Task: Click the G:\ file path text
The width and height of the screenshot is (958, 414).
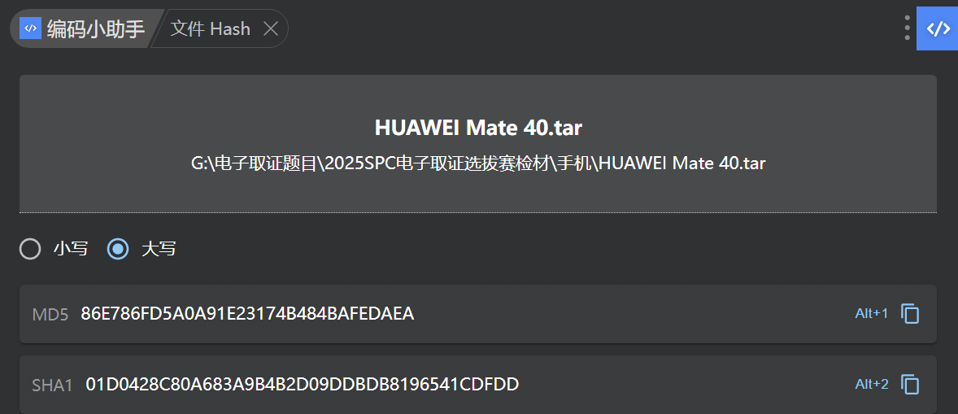Action: (x=478, y=163)
